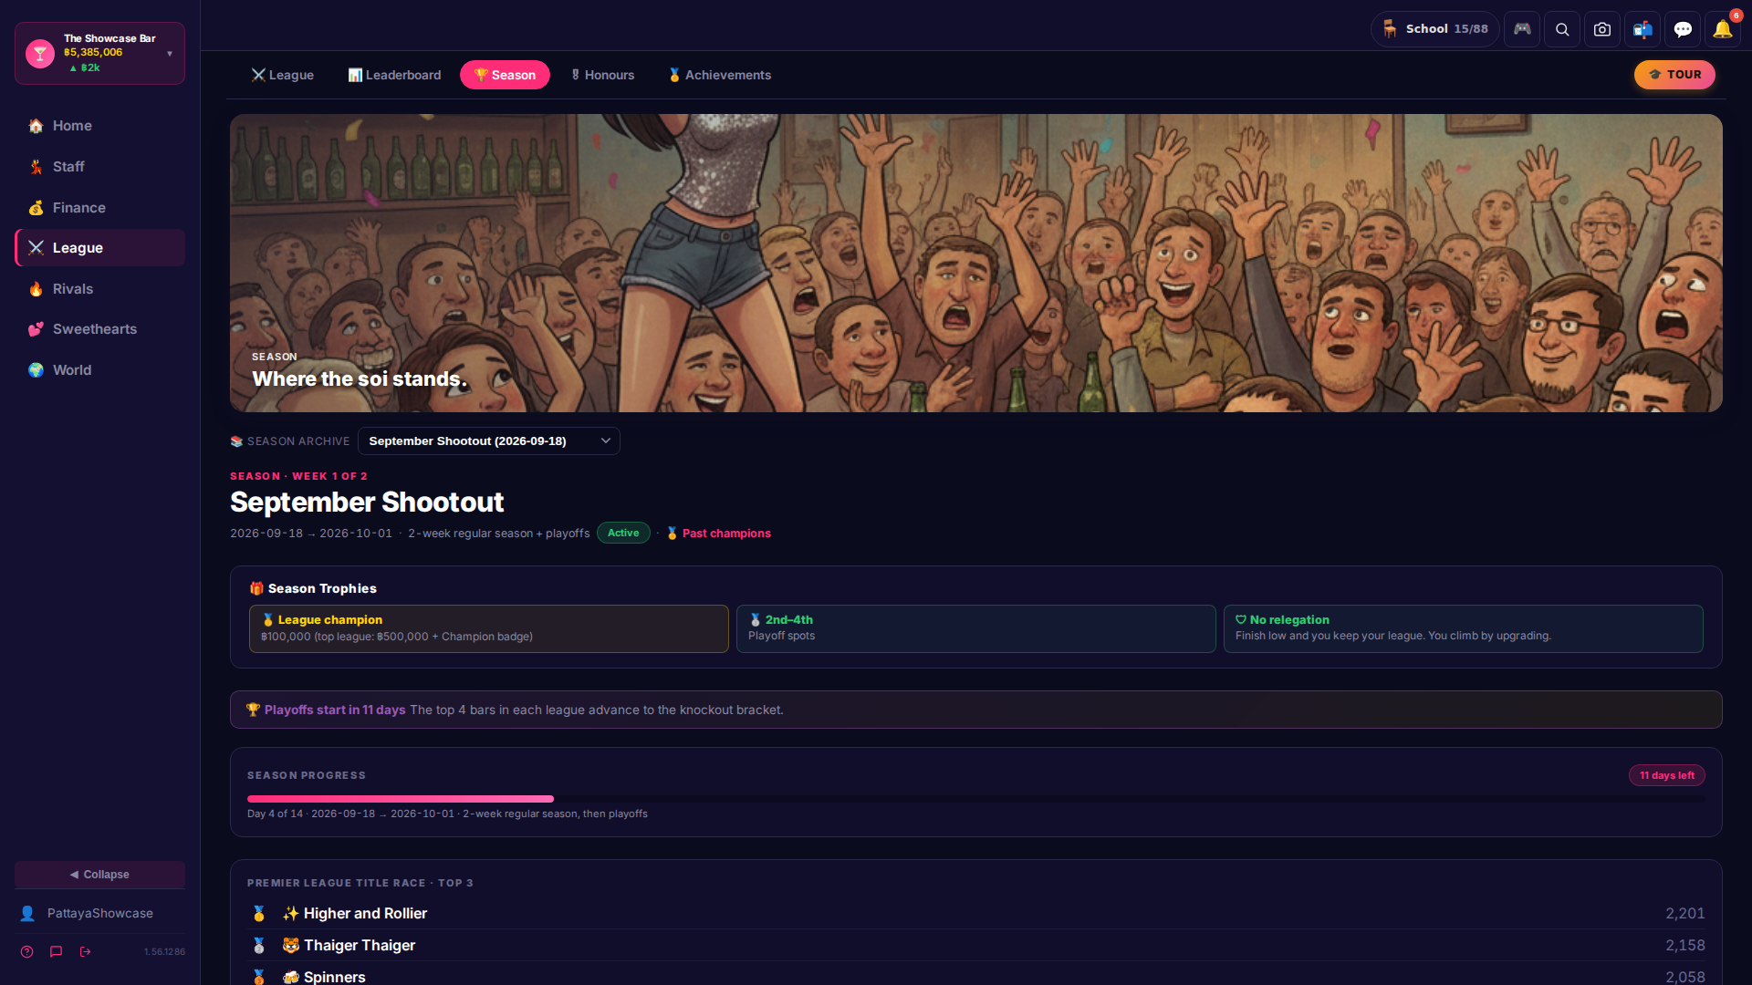The image size is (1752, 985).
Task: Open Sweethearts in sidebar
Action: click(x=100, y=329)
